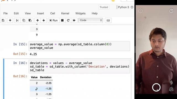Image resolution: width=177 pixels, height=99 pixels.
Task: Insert a cell below with the plus icon
Action: (10, 20)
